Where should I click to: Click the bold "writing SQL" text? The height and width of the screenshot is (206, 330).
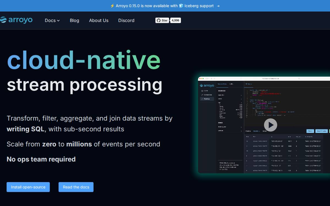point(25,129)
